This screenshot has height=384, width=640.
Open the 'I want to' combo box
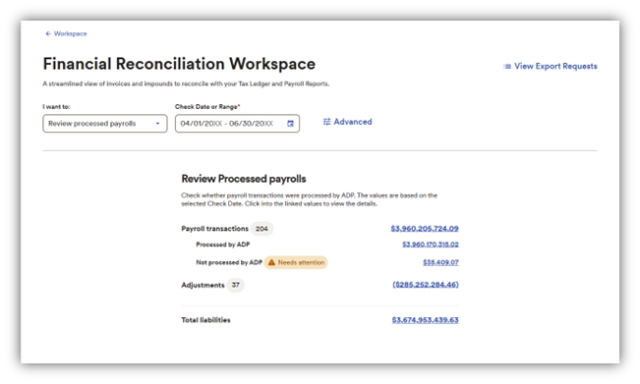(105, 124)
